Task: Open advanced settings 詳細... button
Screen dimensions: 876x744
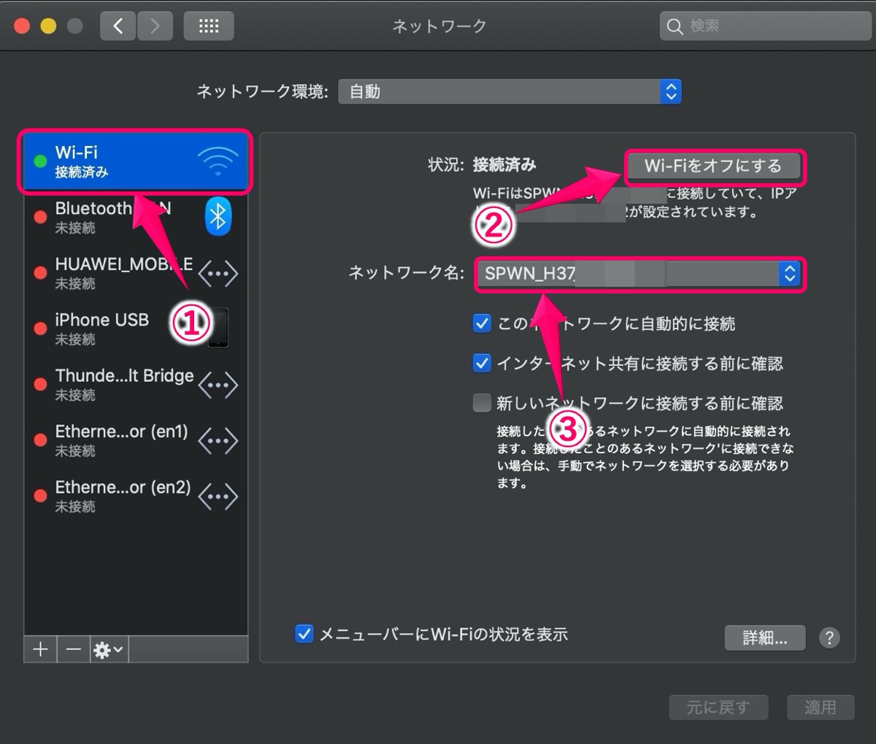Action: click(x=765, y=637)
